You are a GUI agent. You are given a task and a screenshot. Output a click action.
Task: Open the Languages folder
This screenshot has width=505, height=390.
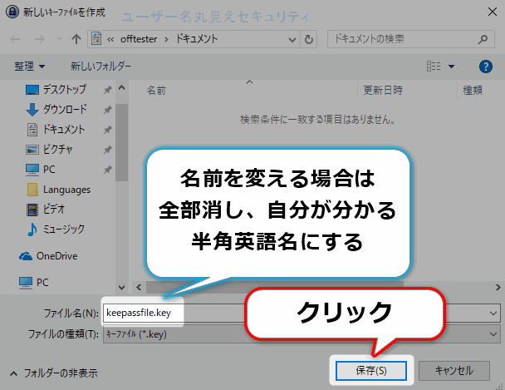59,190
